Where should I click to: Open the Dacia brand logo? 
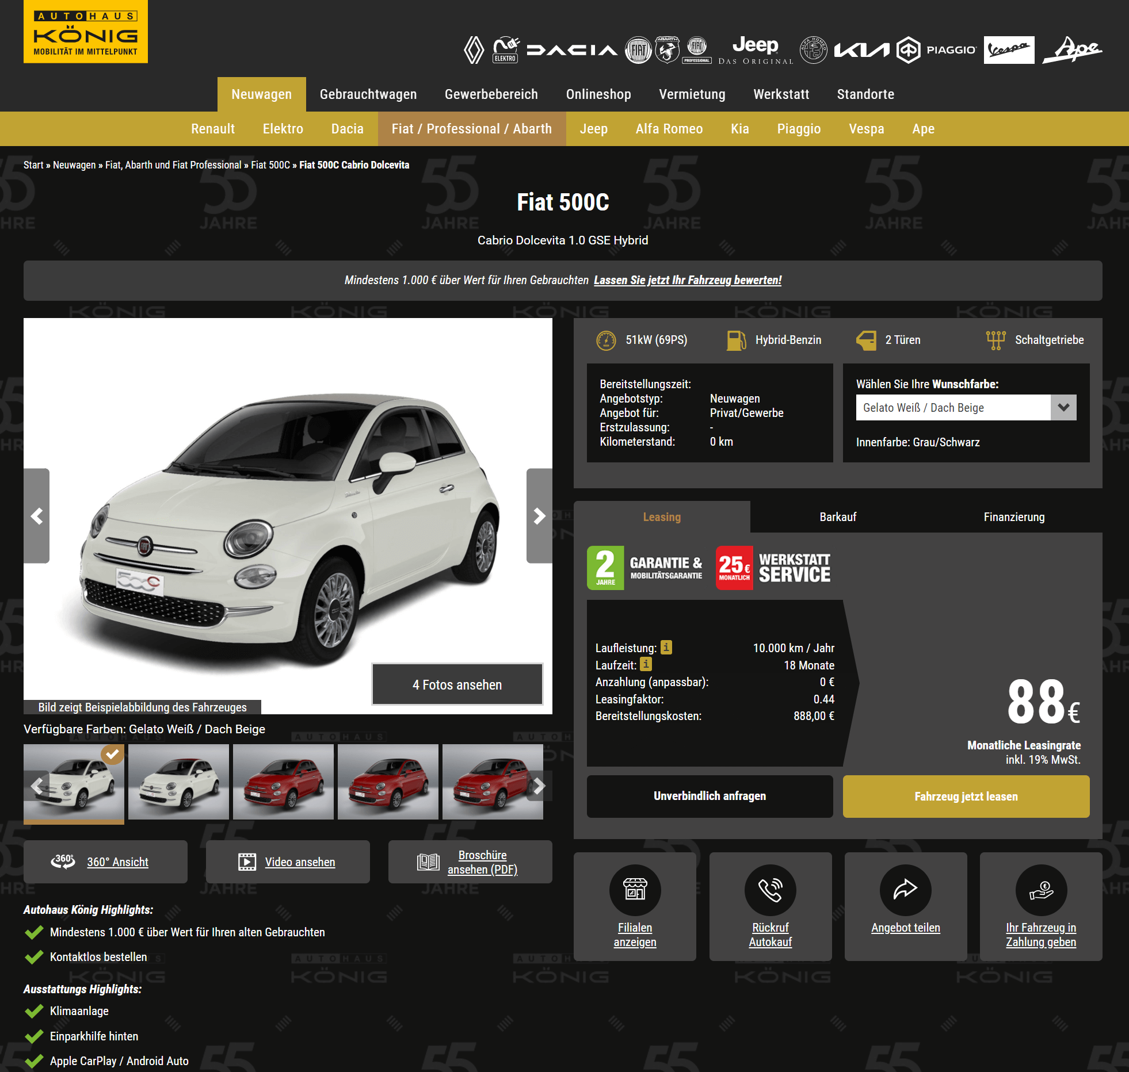tap(572, 50)
